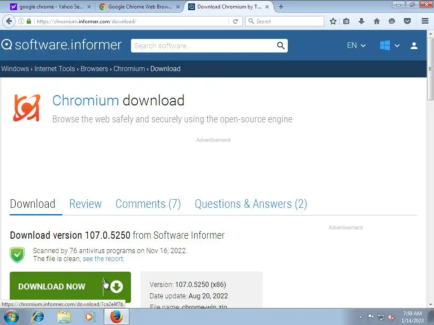Go to the Internet Tools breadcrumb link
The width and height of the screenshot is (434, 325).
[x=55, y=69]
